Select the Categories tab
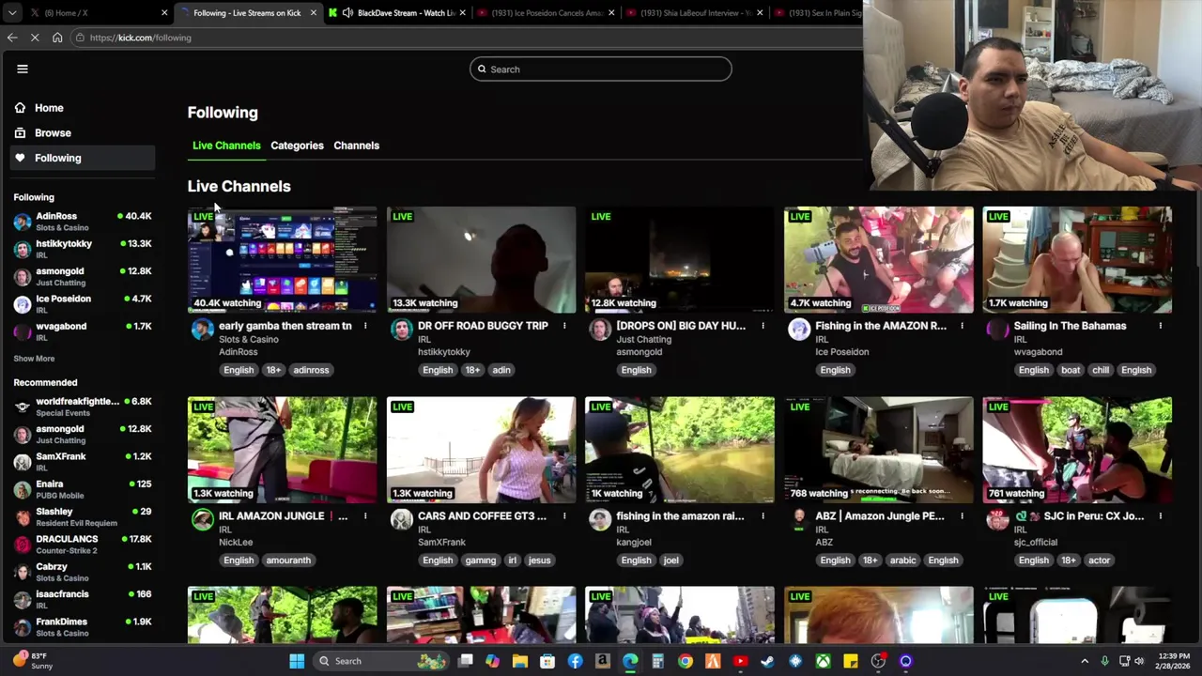1202x676 pixels. tap(297, 146)
